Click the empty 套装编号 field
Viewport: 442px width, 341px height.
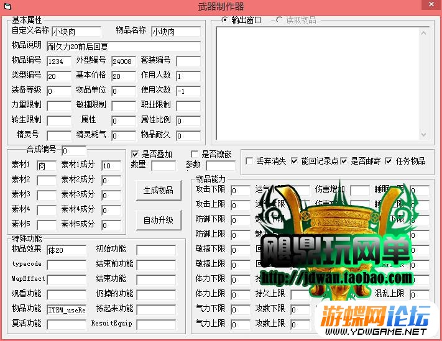(x=188, y=61)
